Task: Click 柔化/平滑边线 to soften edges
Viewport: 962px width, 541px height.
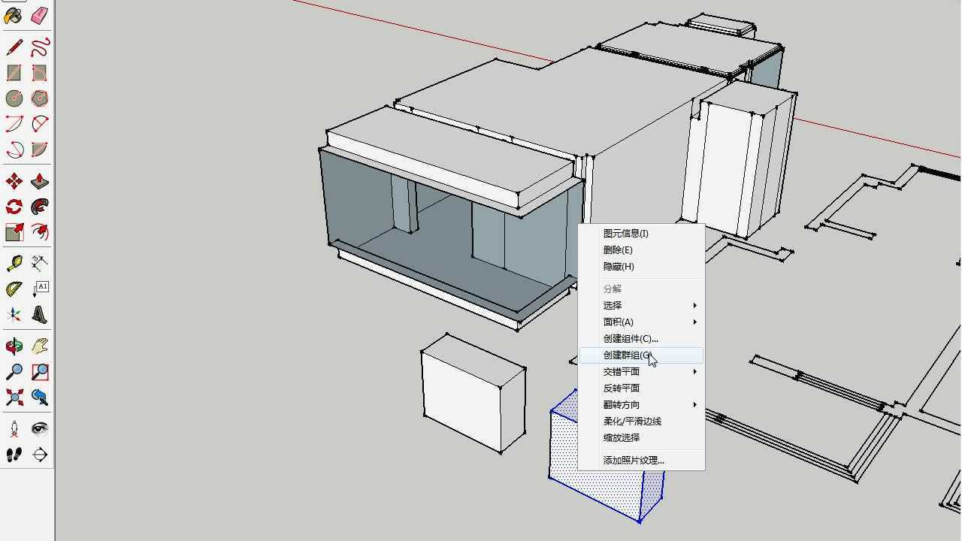Action: [630, 421]
